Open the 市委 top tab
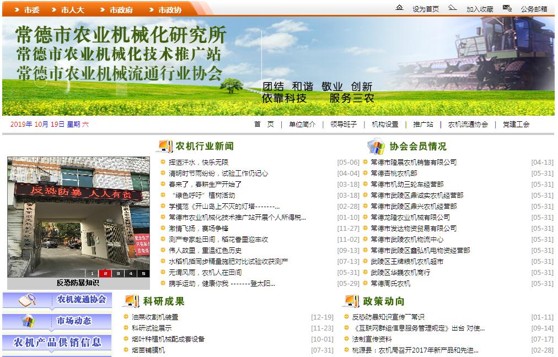Screen dimensions: 558x357 [27, 9]
